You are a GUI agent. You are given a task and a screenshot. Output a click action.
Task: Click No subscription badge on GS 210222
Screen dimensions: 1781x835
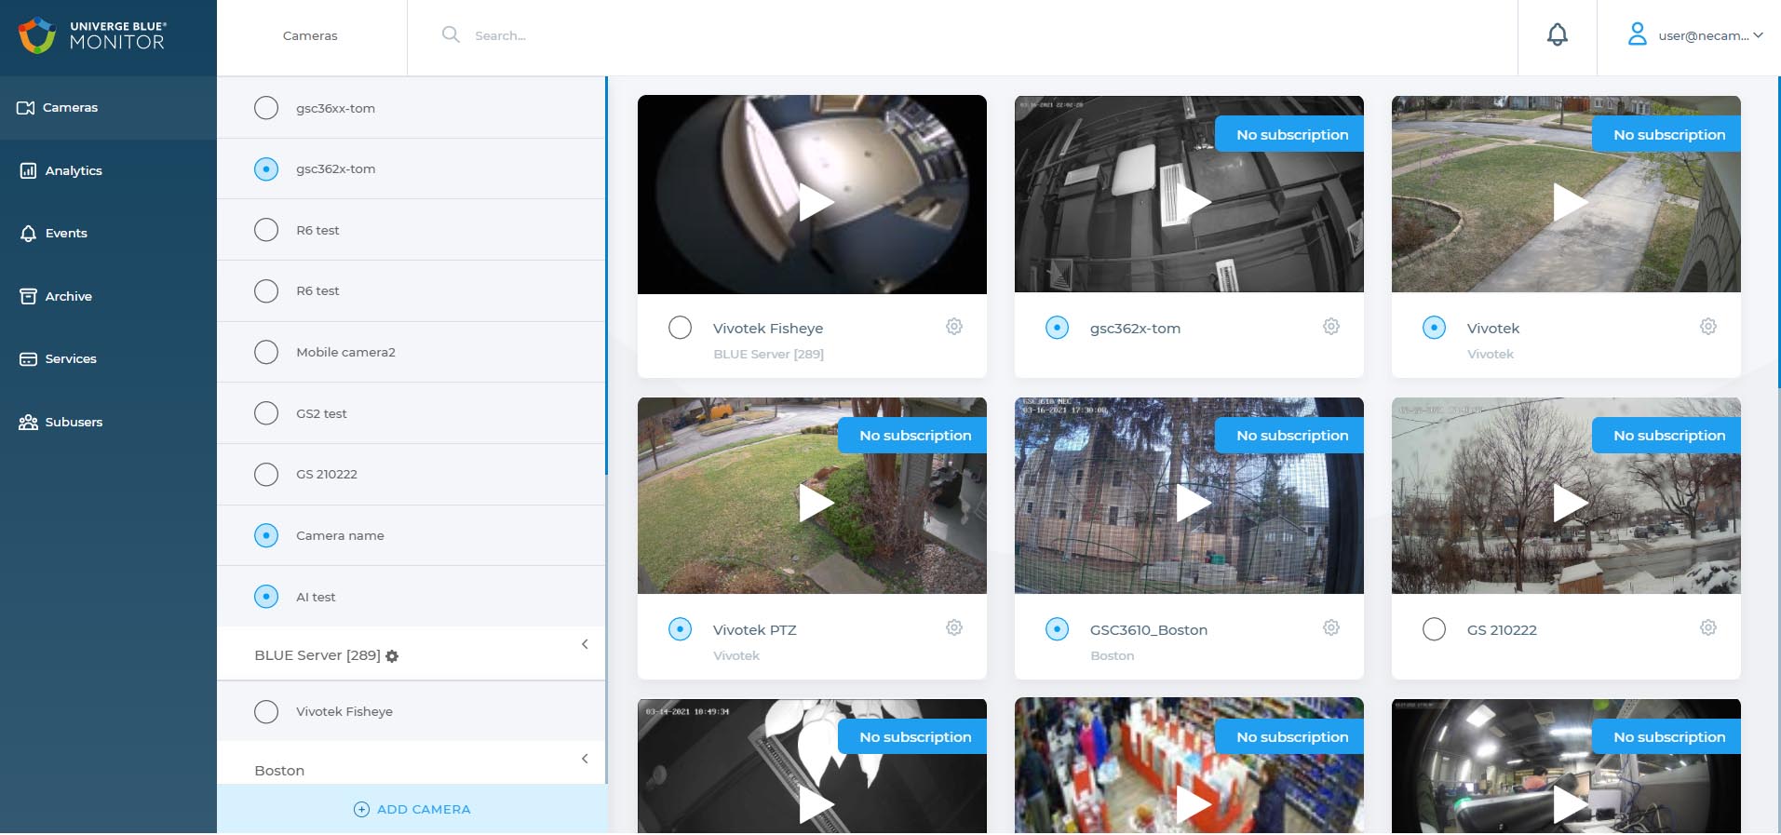click(1667, 435)
